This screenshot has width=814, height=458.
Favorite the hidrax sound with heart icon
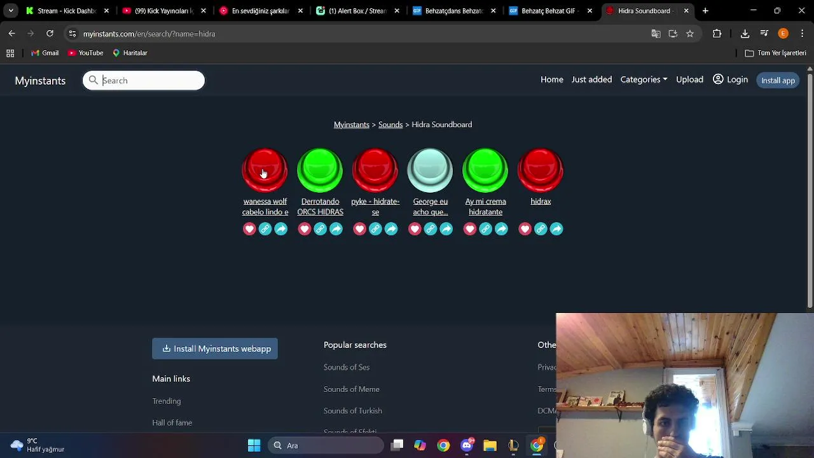click(x=525, y=229)
